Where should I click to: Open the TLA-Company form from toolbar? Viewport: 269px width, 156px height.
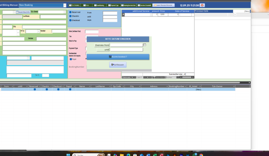[x=75, y=5]
